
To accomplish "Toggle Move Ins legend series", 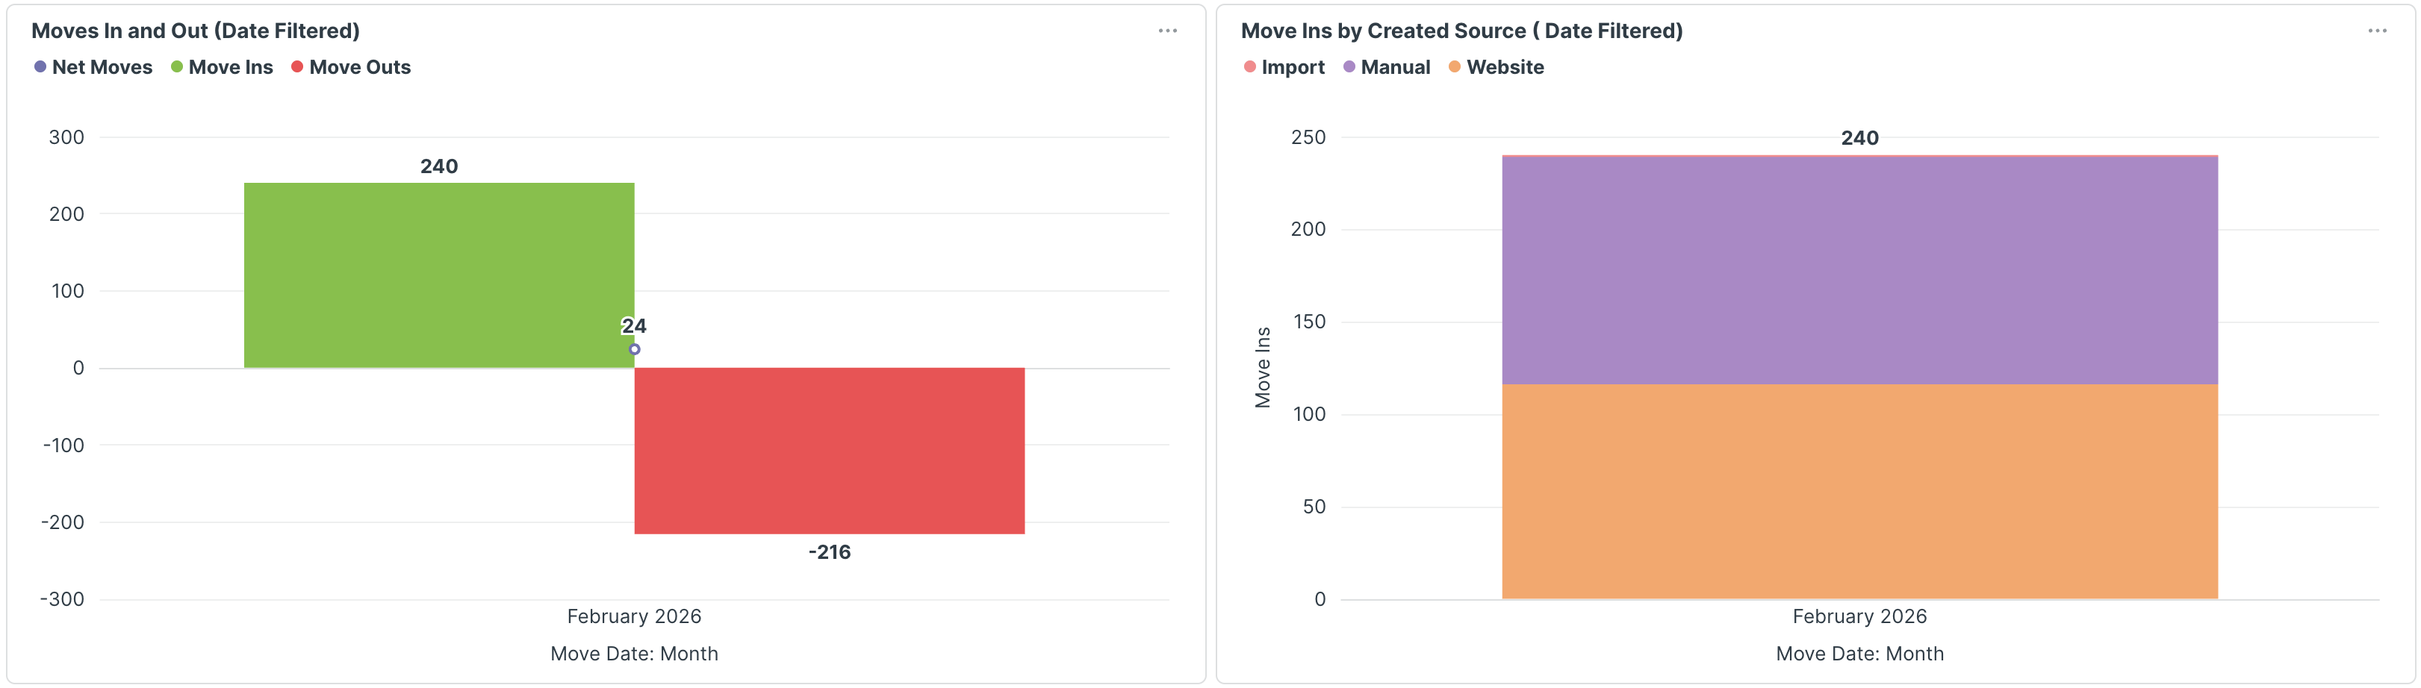I will pyautogui.click(x=230, y=68).
